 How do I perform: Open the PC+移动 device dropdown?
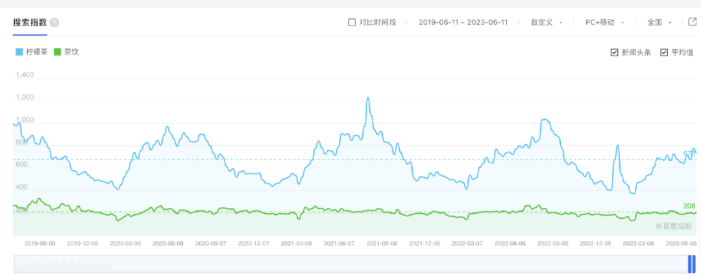(x=604, y=22)
